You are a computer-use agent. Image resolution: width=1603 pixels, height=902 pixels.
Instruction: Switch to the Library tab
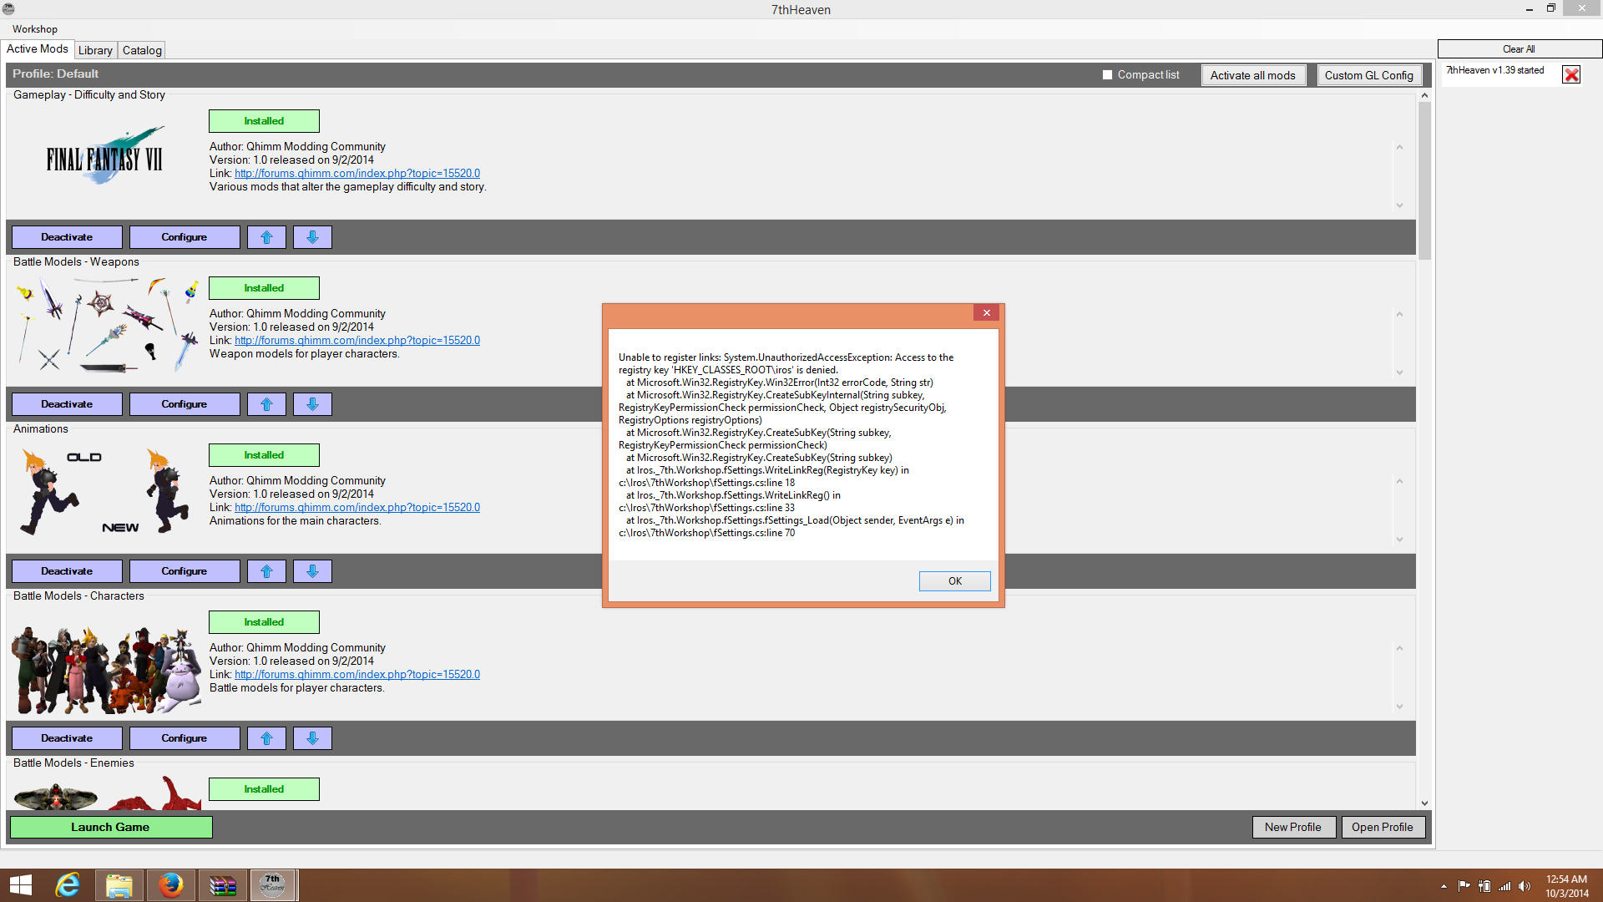[x=95, y=50]
